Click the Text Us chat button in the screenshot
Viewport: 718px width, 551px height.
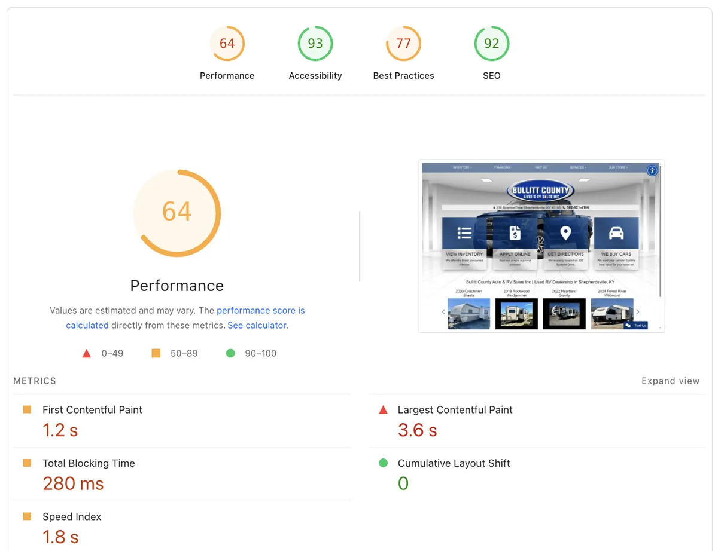tap(635, 325)
